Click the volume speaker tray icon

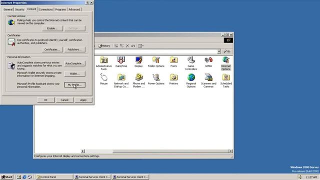300,177
